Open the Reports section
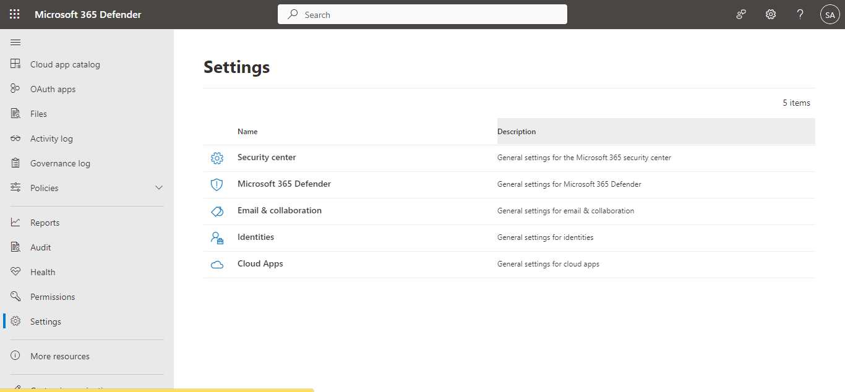 point(45,222)
